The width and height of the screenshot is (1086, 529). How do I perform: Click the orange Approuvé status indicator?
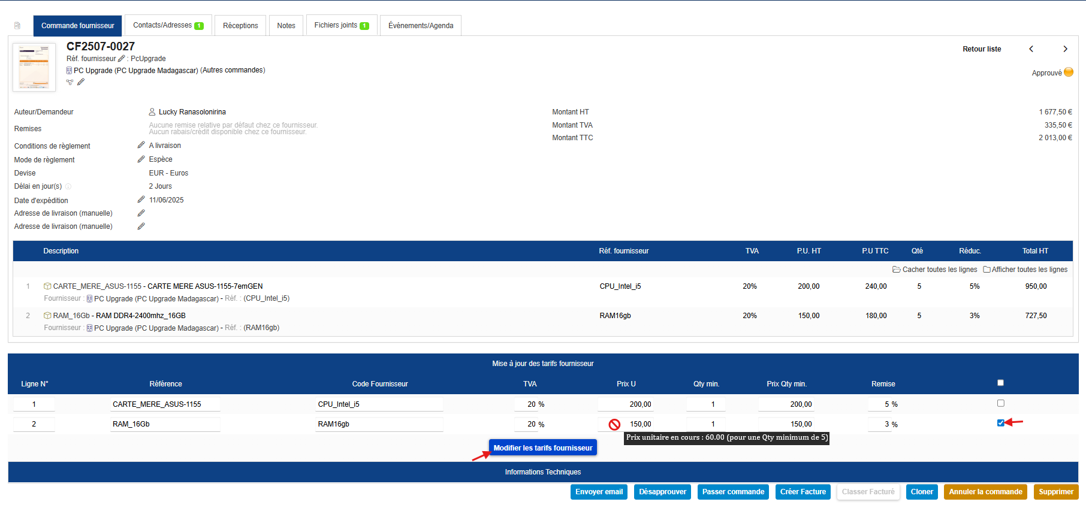1068,72
